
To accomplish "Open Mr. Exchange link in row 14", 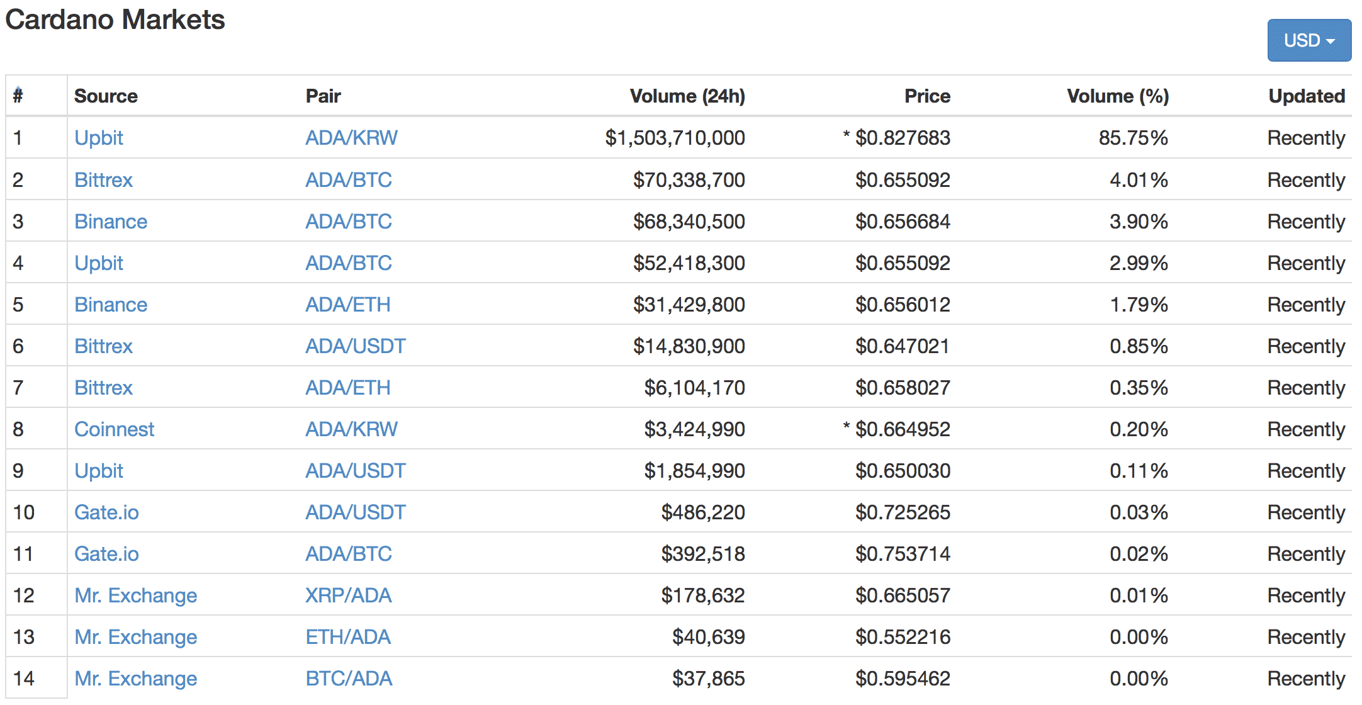I will point(135,679).
